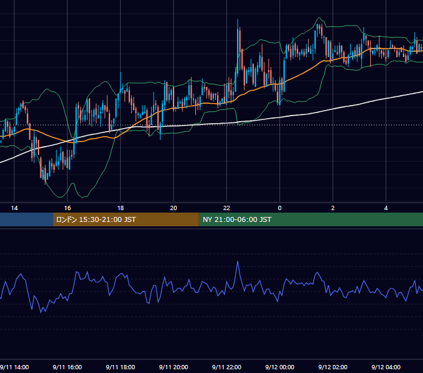
Task: Click the 16 hour label on price chart axis
Action: (x=67, y=208)
